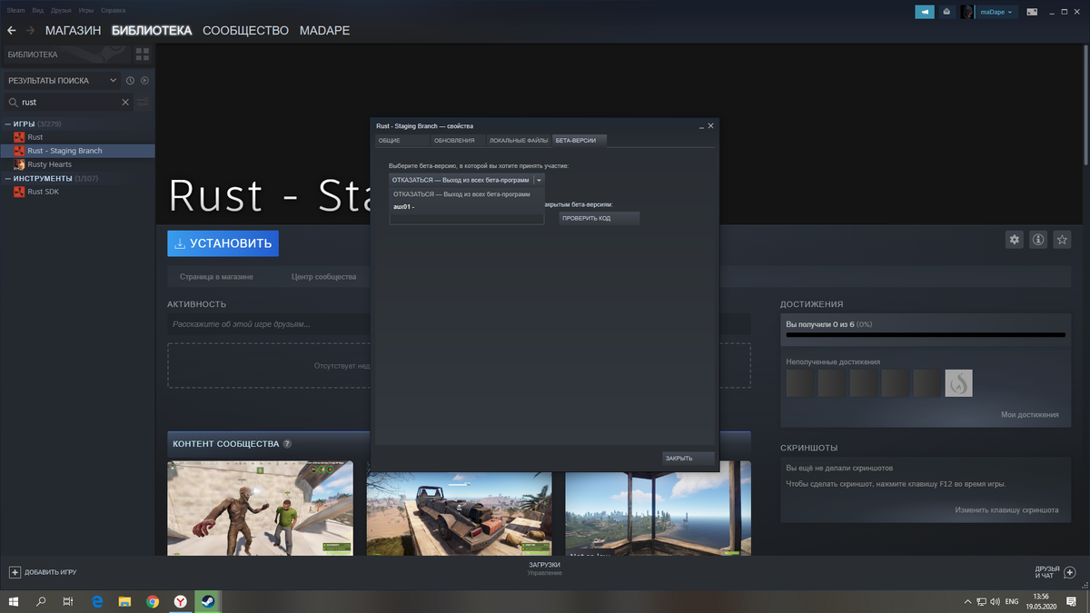1090x613 pixels.
Task: Open the Друзья menu
Action: [62, 10]
